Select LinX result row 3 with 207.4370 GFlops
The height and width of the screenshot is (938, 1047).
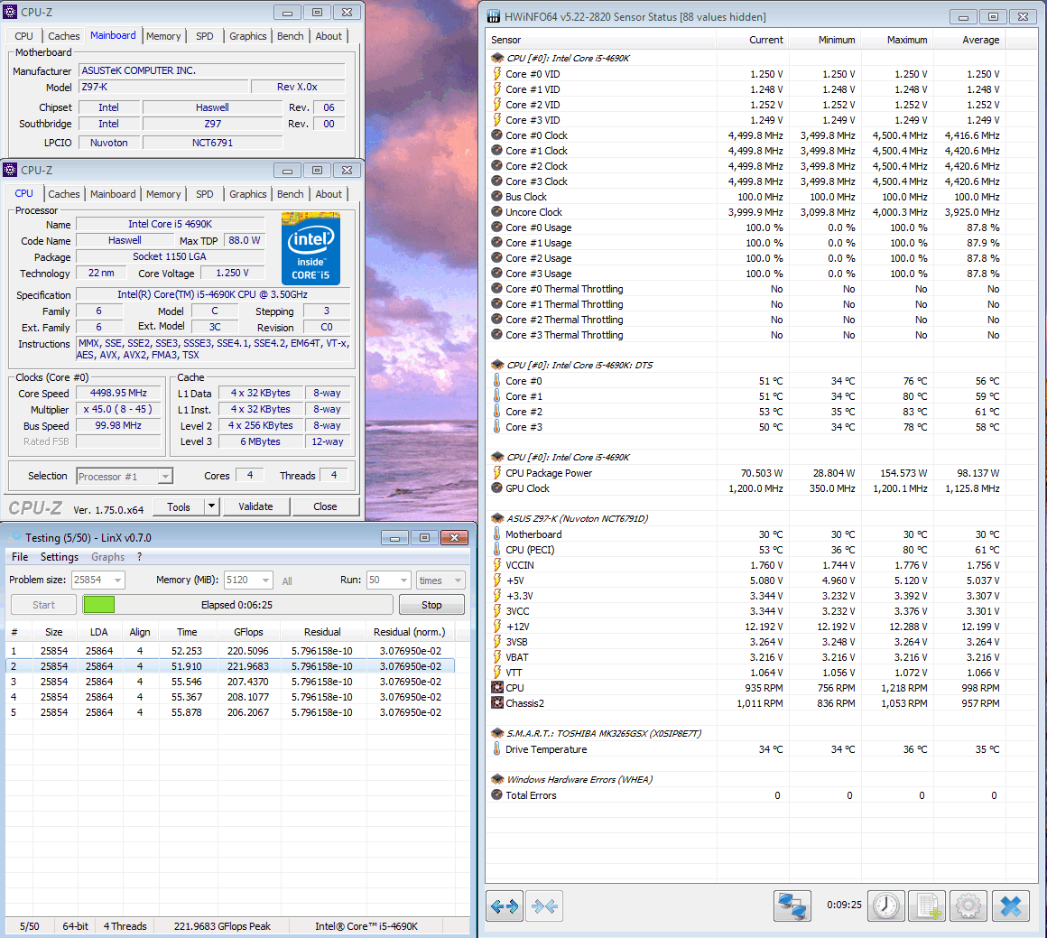[229, 682]
